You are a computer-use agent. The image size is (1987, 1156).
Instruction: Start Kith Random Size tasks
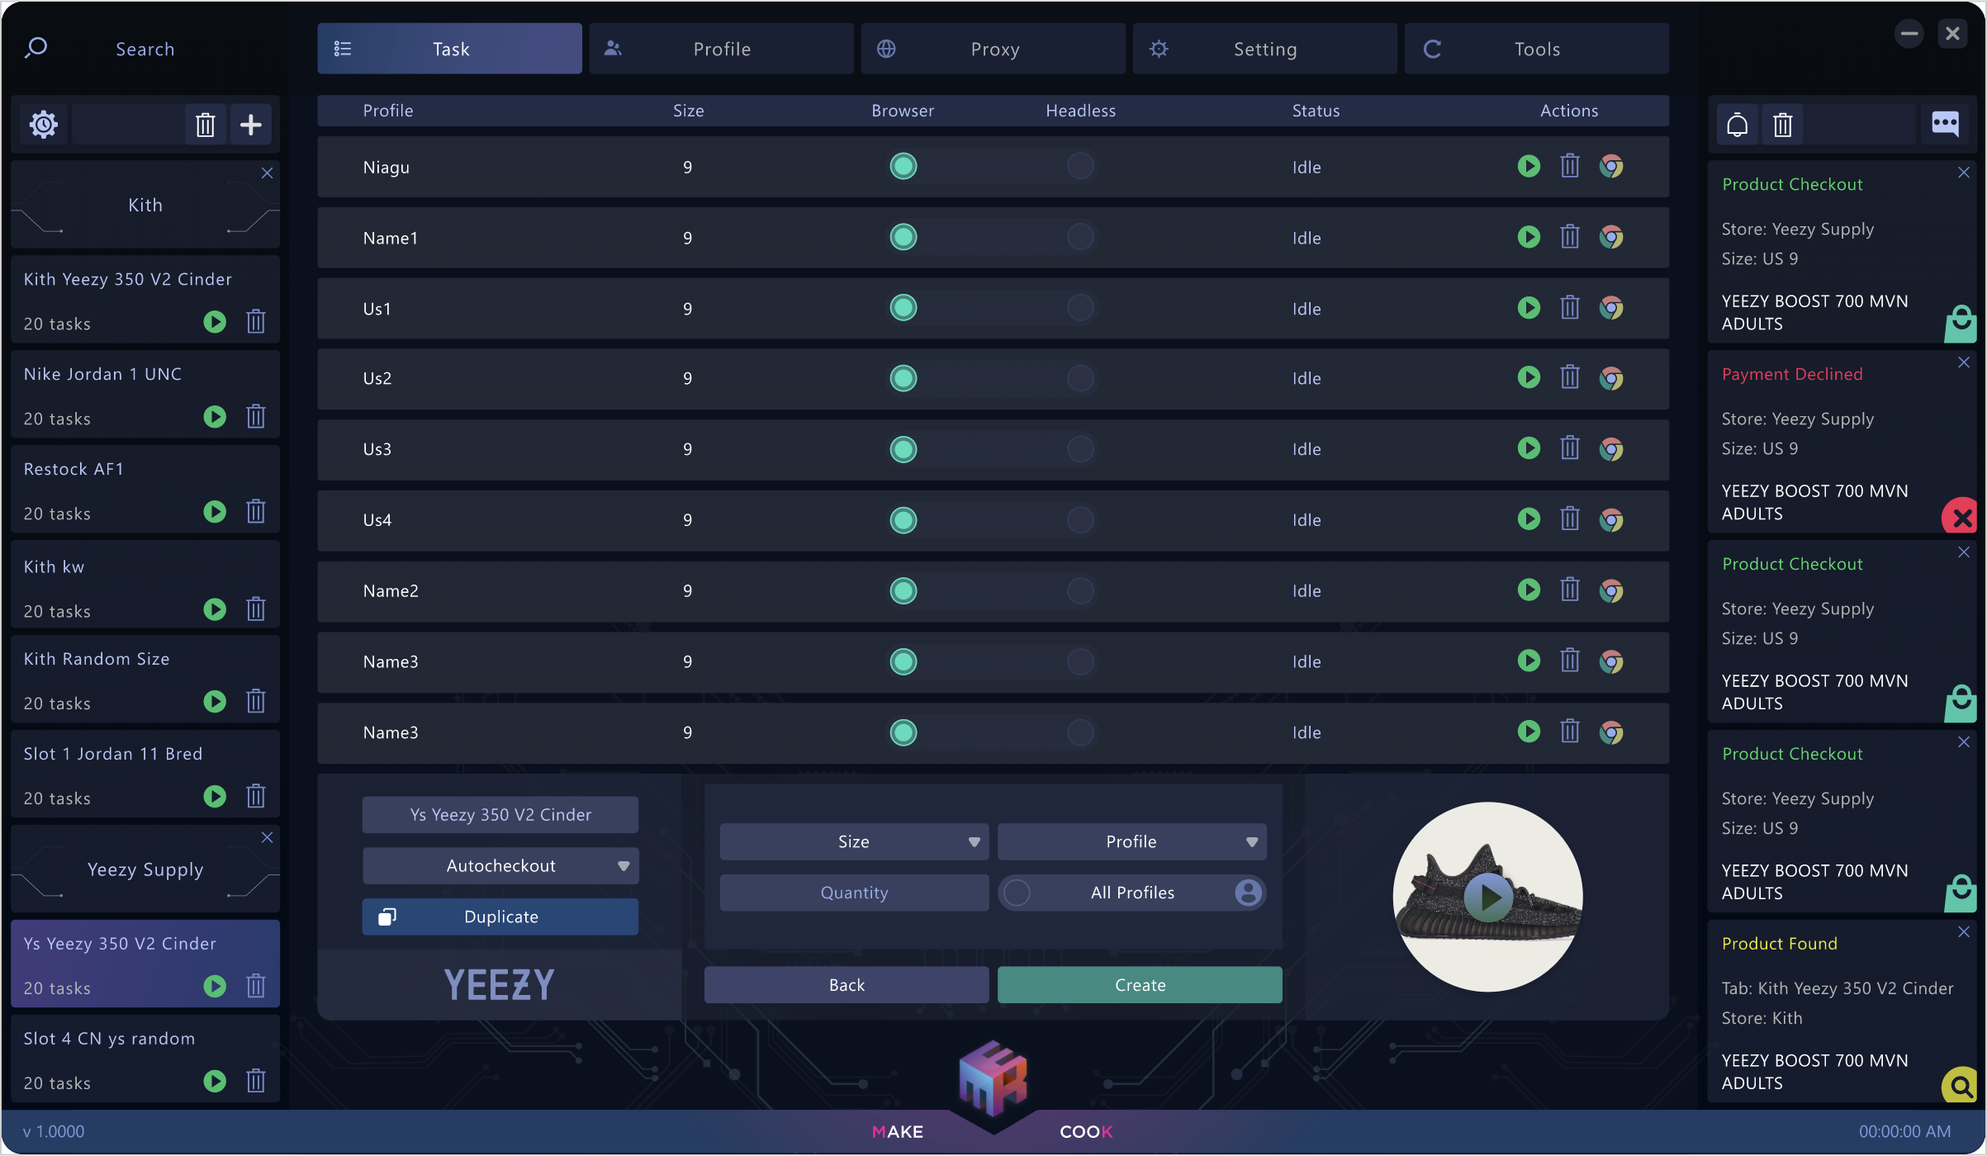pos(215,701)
